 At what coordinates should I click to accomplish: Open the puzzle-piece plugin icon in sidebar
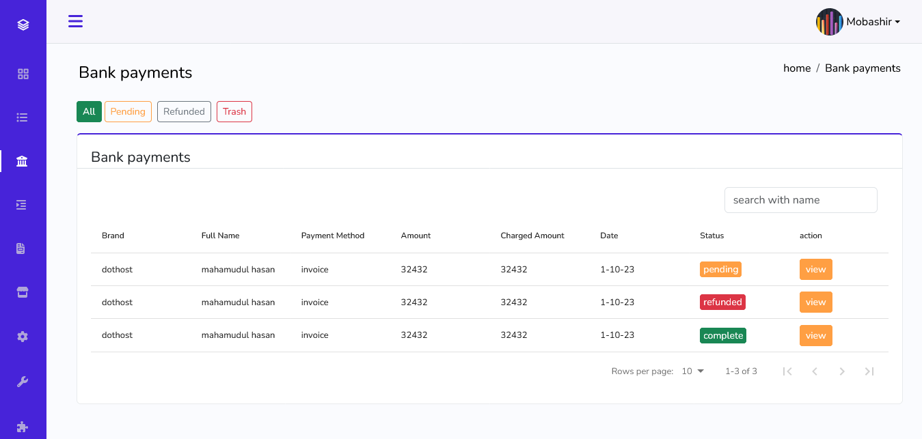[x=23, y=428]
